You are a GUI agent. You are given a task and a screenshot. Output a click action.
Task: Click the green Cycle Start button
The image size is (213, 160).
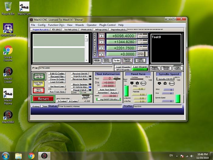click(39, 76)
